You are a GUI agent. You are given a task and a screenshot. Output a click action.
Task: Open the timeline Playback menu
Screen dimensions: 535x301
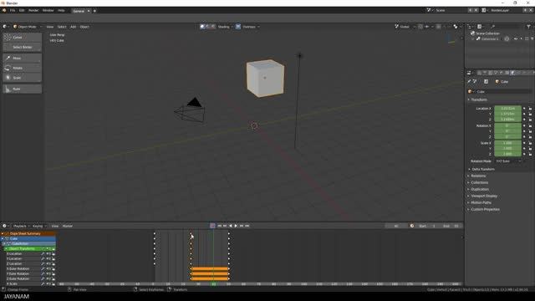21,226
